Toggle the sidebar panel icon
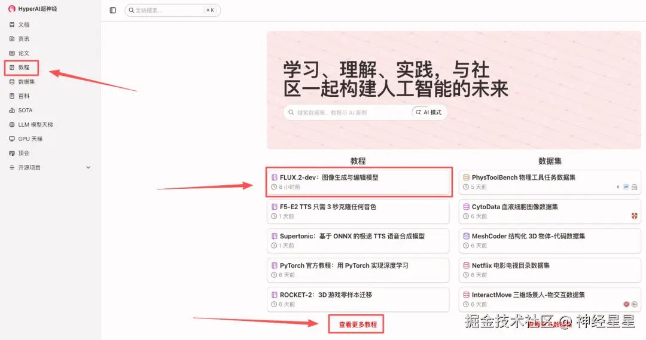 (x=113, y=10)
